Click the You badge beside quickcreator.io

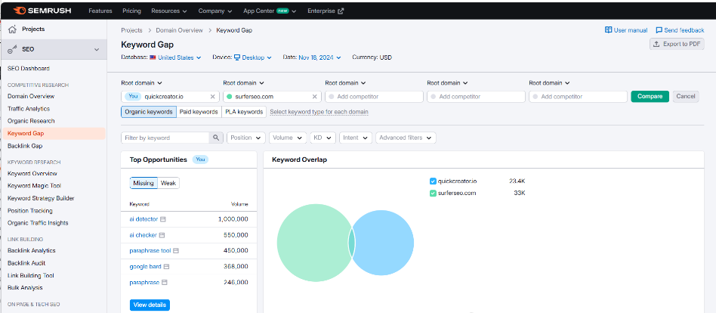[133, 97]
